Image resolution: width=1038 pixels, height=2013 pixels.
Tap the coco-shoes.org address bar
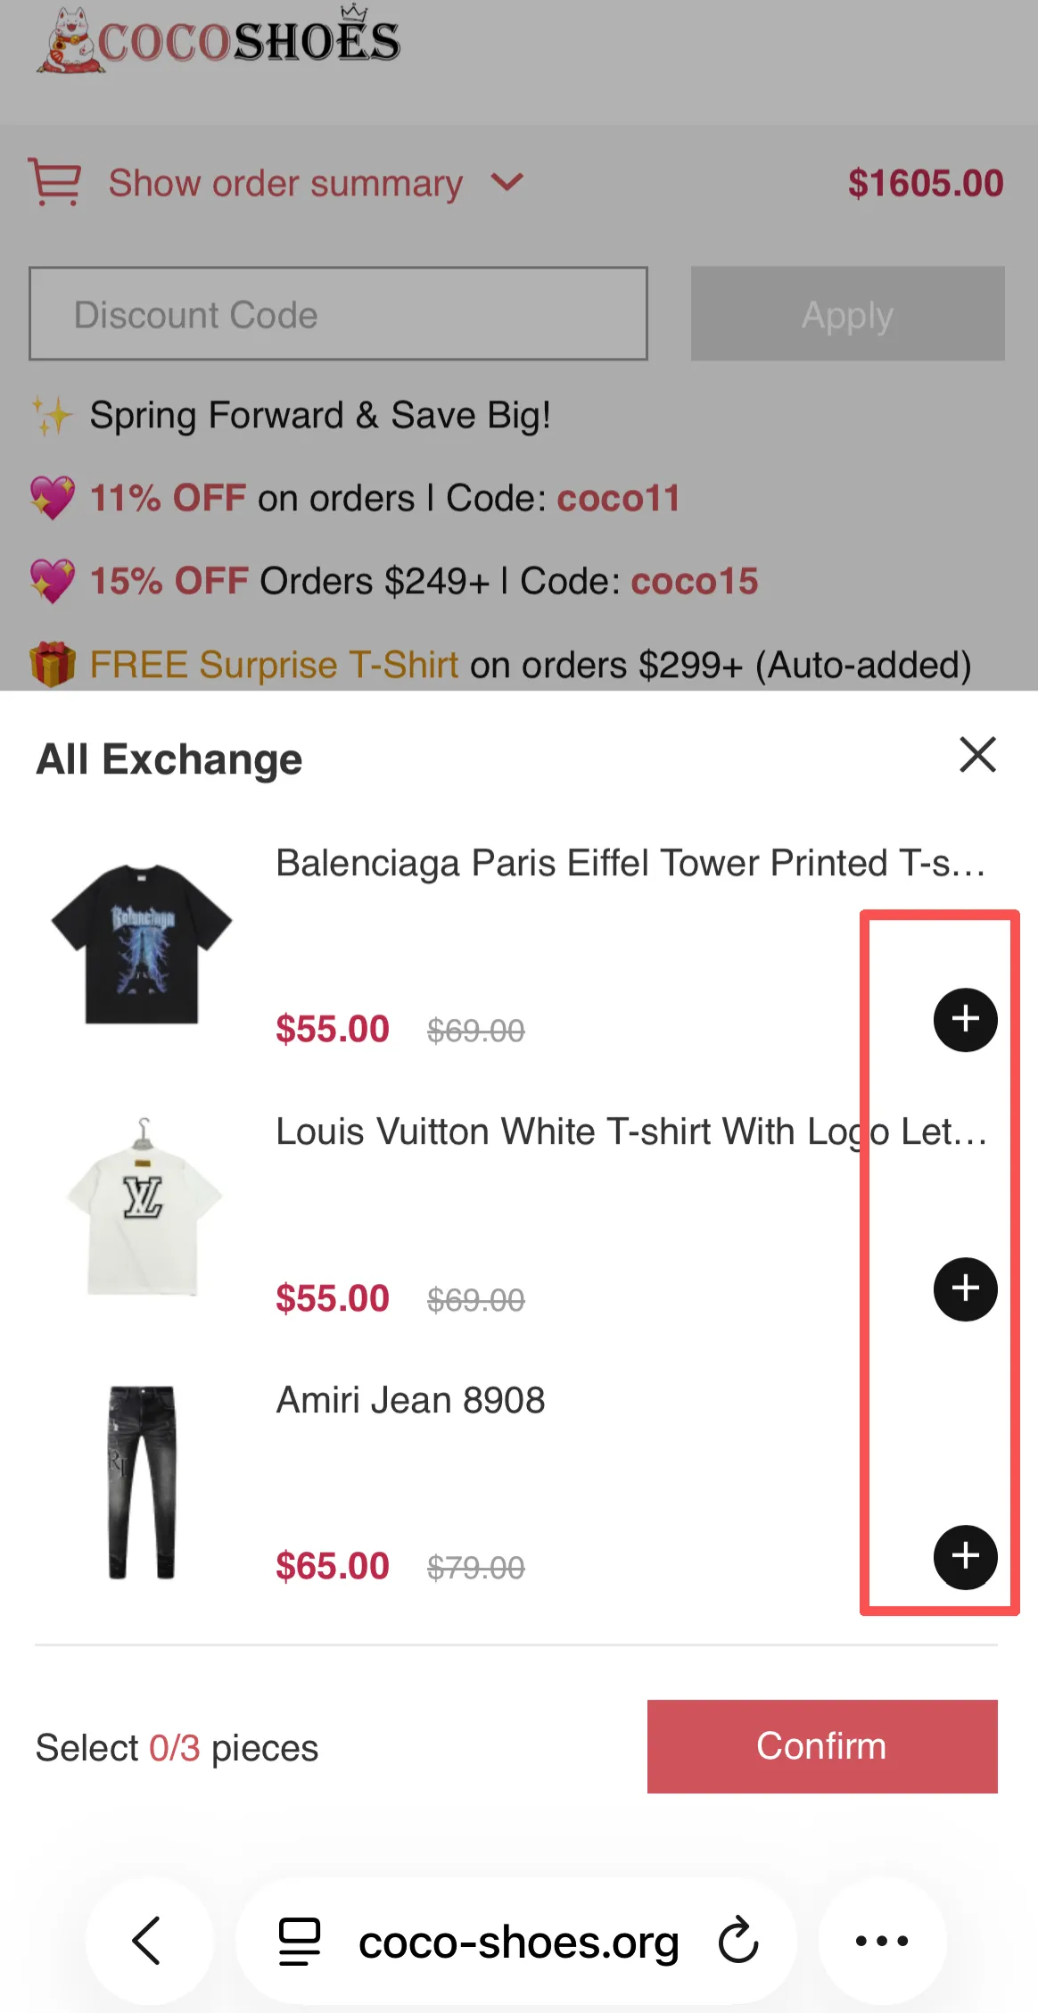(x=518, y=1942)
